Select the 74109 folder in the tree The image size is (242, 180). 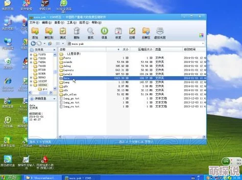click(x=40, y=66)
